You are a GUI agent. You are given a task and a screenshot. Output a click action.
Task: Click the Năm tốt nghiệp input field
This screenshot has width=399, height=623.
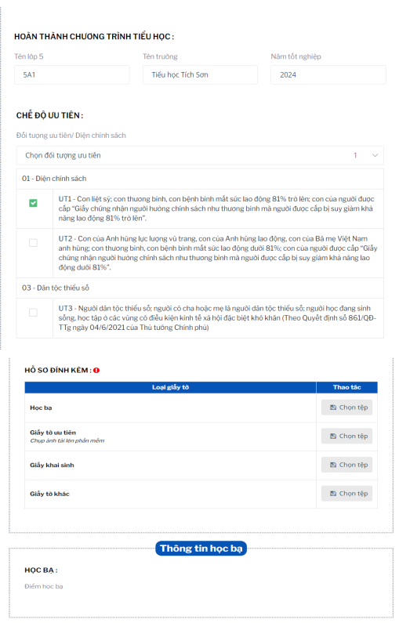point(328,74)
